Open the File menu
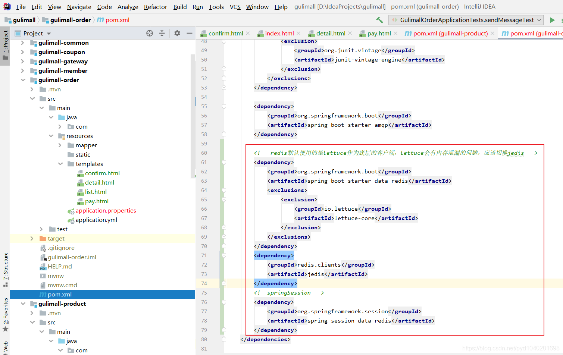 [21, 7]
